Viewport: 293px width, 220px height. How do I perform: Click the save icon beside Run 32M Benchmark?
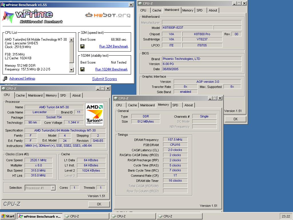(82, 46)
